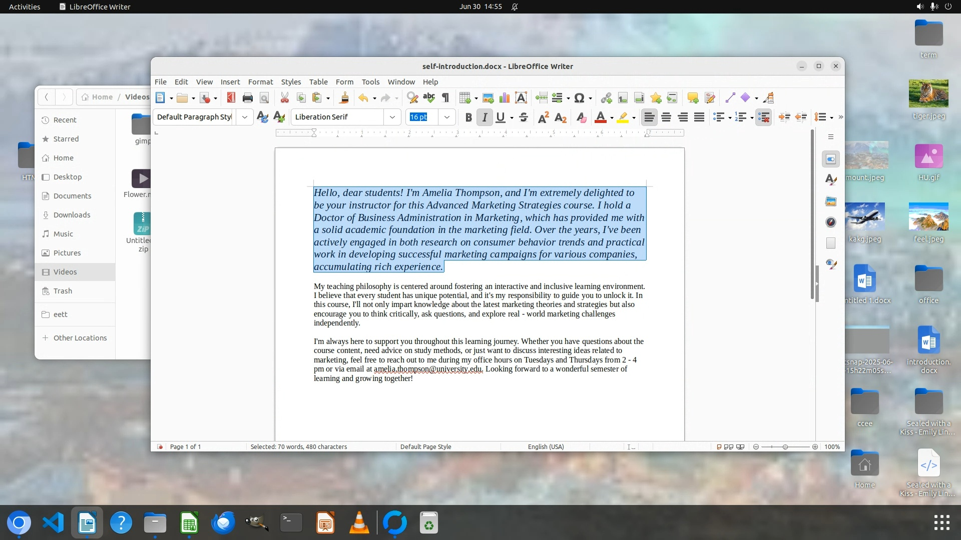Apply yellow highlighting color swatch
This screenshot has width=961, height=540.
(x=622, y=117)
